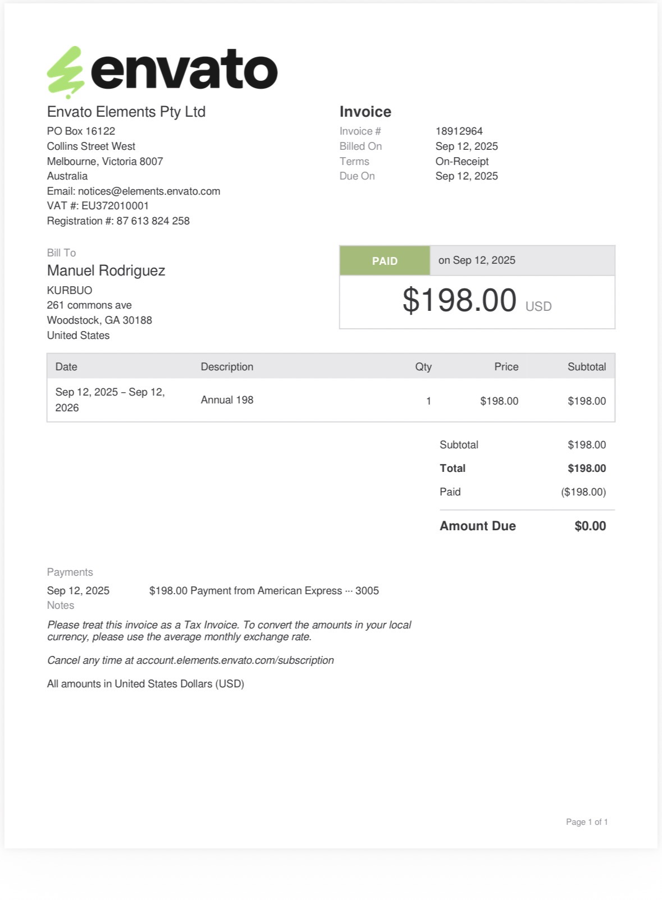Click the Invoice heading
This screenshot has height=900, width=662.
click(x=365, y=112)
